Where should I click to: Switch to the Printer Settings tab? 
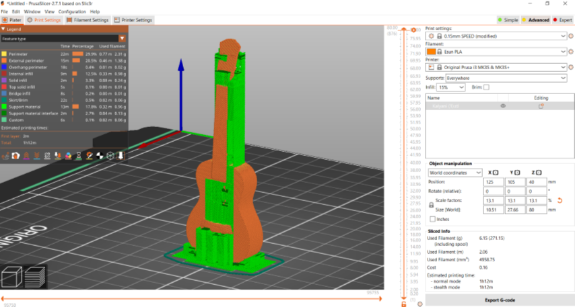pyautogui.click(x=133, y=20)
